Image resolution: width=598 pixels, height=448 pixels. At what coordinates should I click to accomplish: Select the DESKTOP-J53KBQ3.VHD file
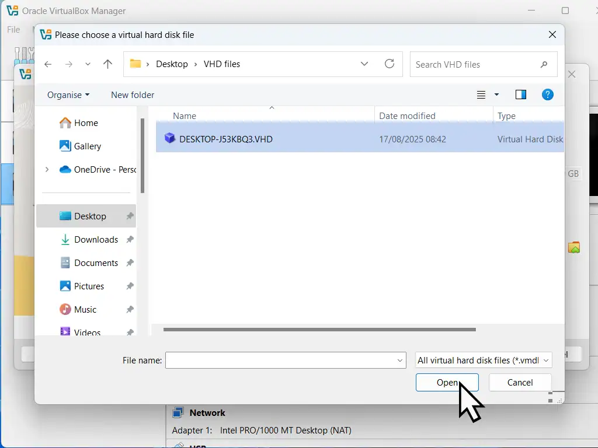click(x=226, y=139)
